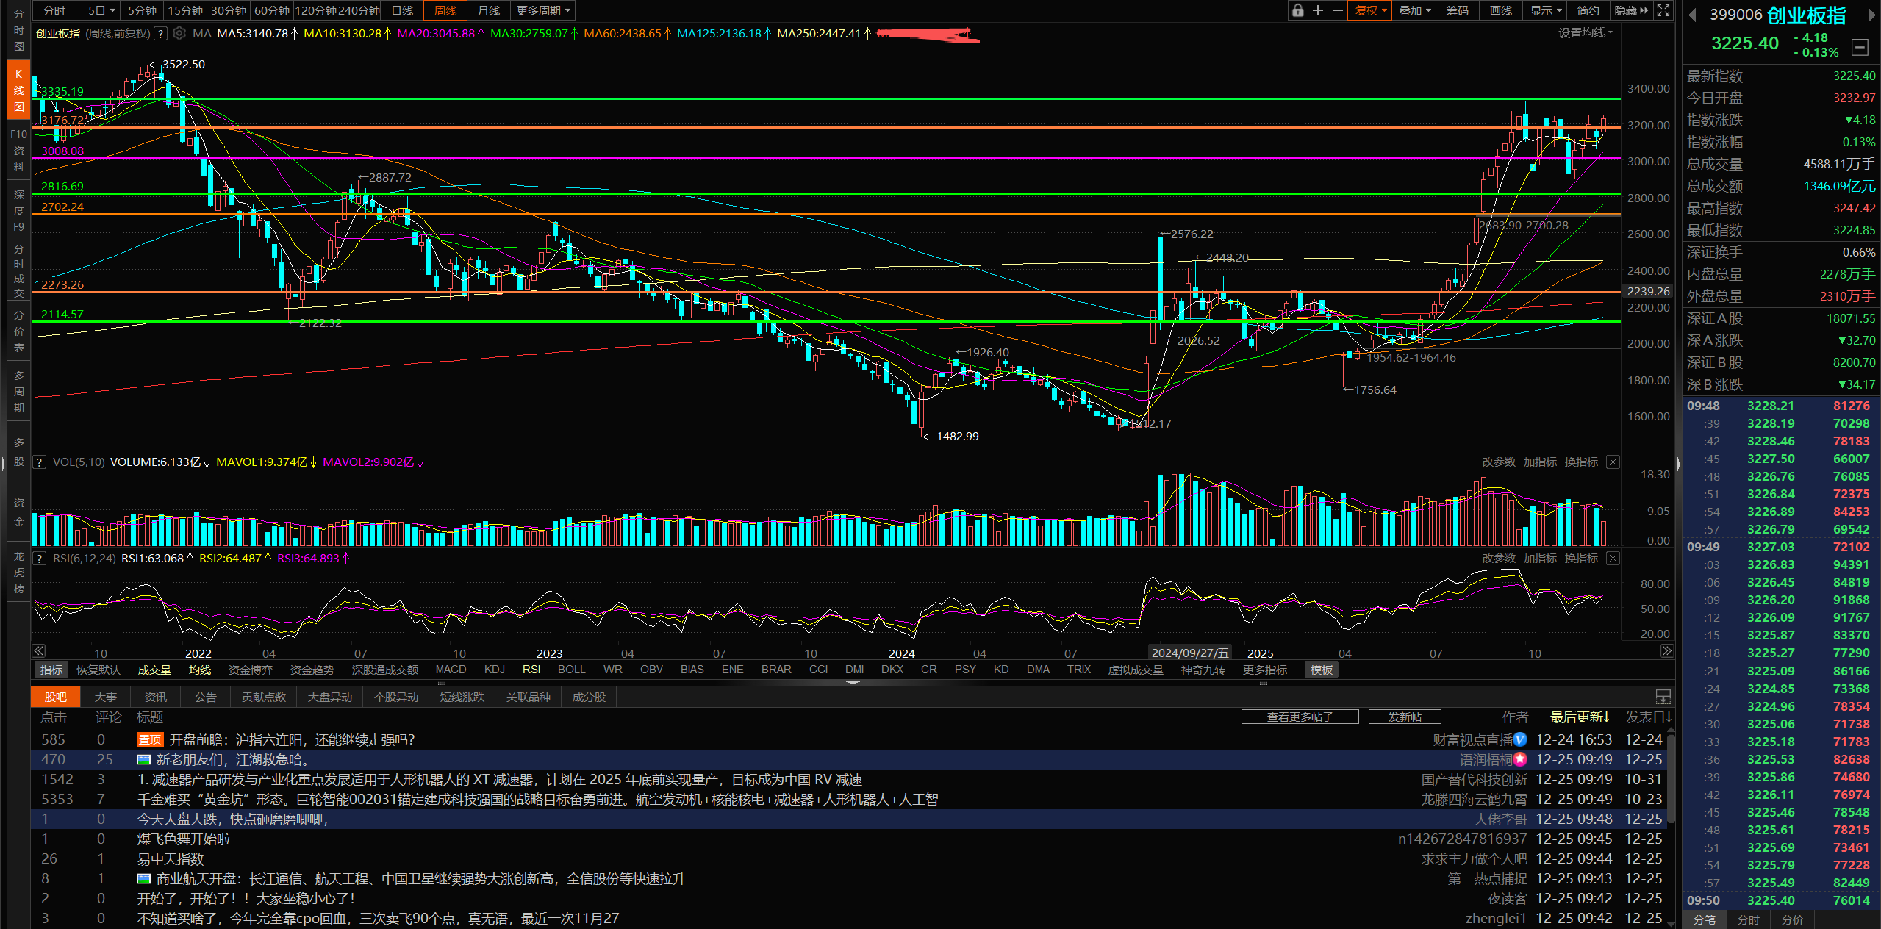1881x929 pixels.
Task: Enter fullscreen chart mode icon
Action: click(1663, 10)
